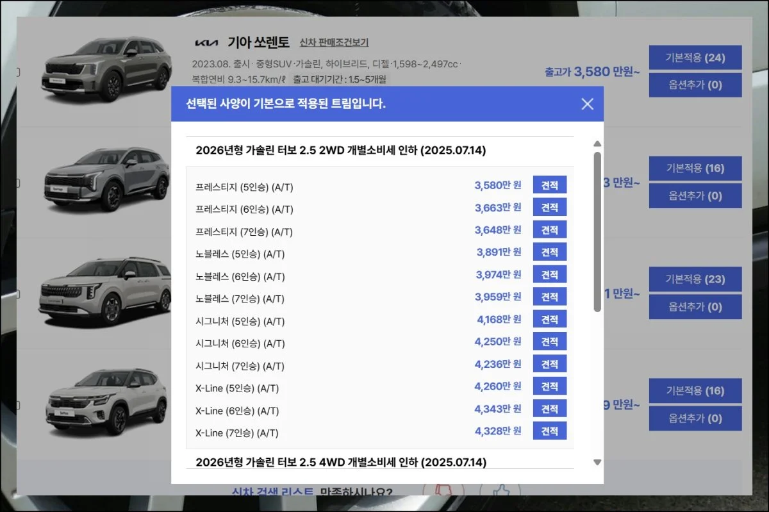Click the Kia logo beside 기아 쏘렌토
This screenshot has width=769, height=512.
206,43
